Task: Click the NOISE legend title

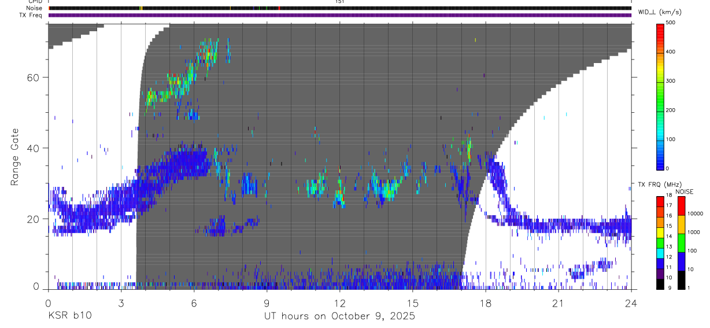Action: pyautogui.click(x=685, y=191)
